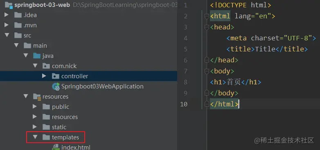Click the Springboot03WebApplication Spring class icon
This screenshot has width=320, height=150.
[x=56, y=86]
